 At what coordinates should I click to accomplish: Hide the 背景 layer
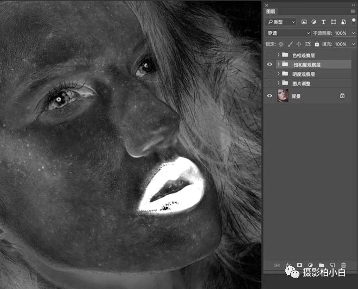click(270, 95)
